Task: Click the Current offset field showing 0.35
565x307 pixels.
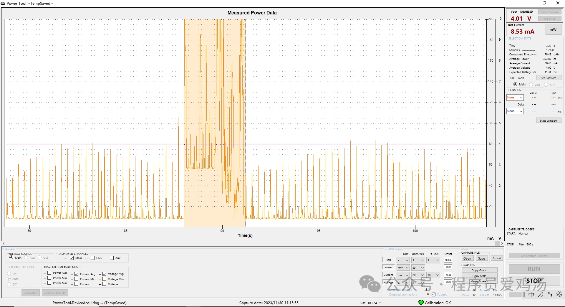Action: tap(448, 275)
